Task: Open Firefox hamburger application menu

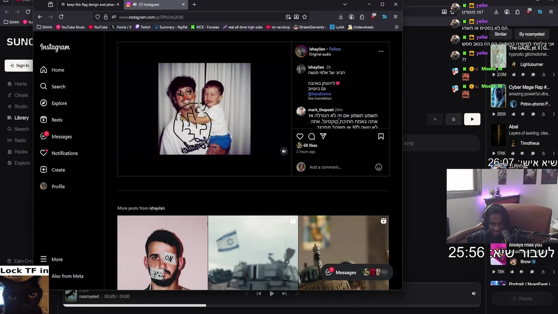Action: (395, 17)
